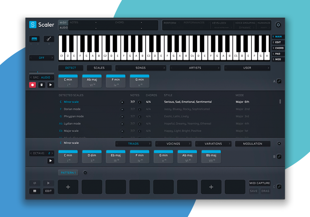
Task: Click the SAVE button
Action: tap(254, 191)
